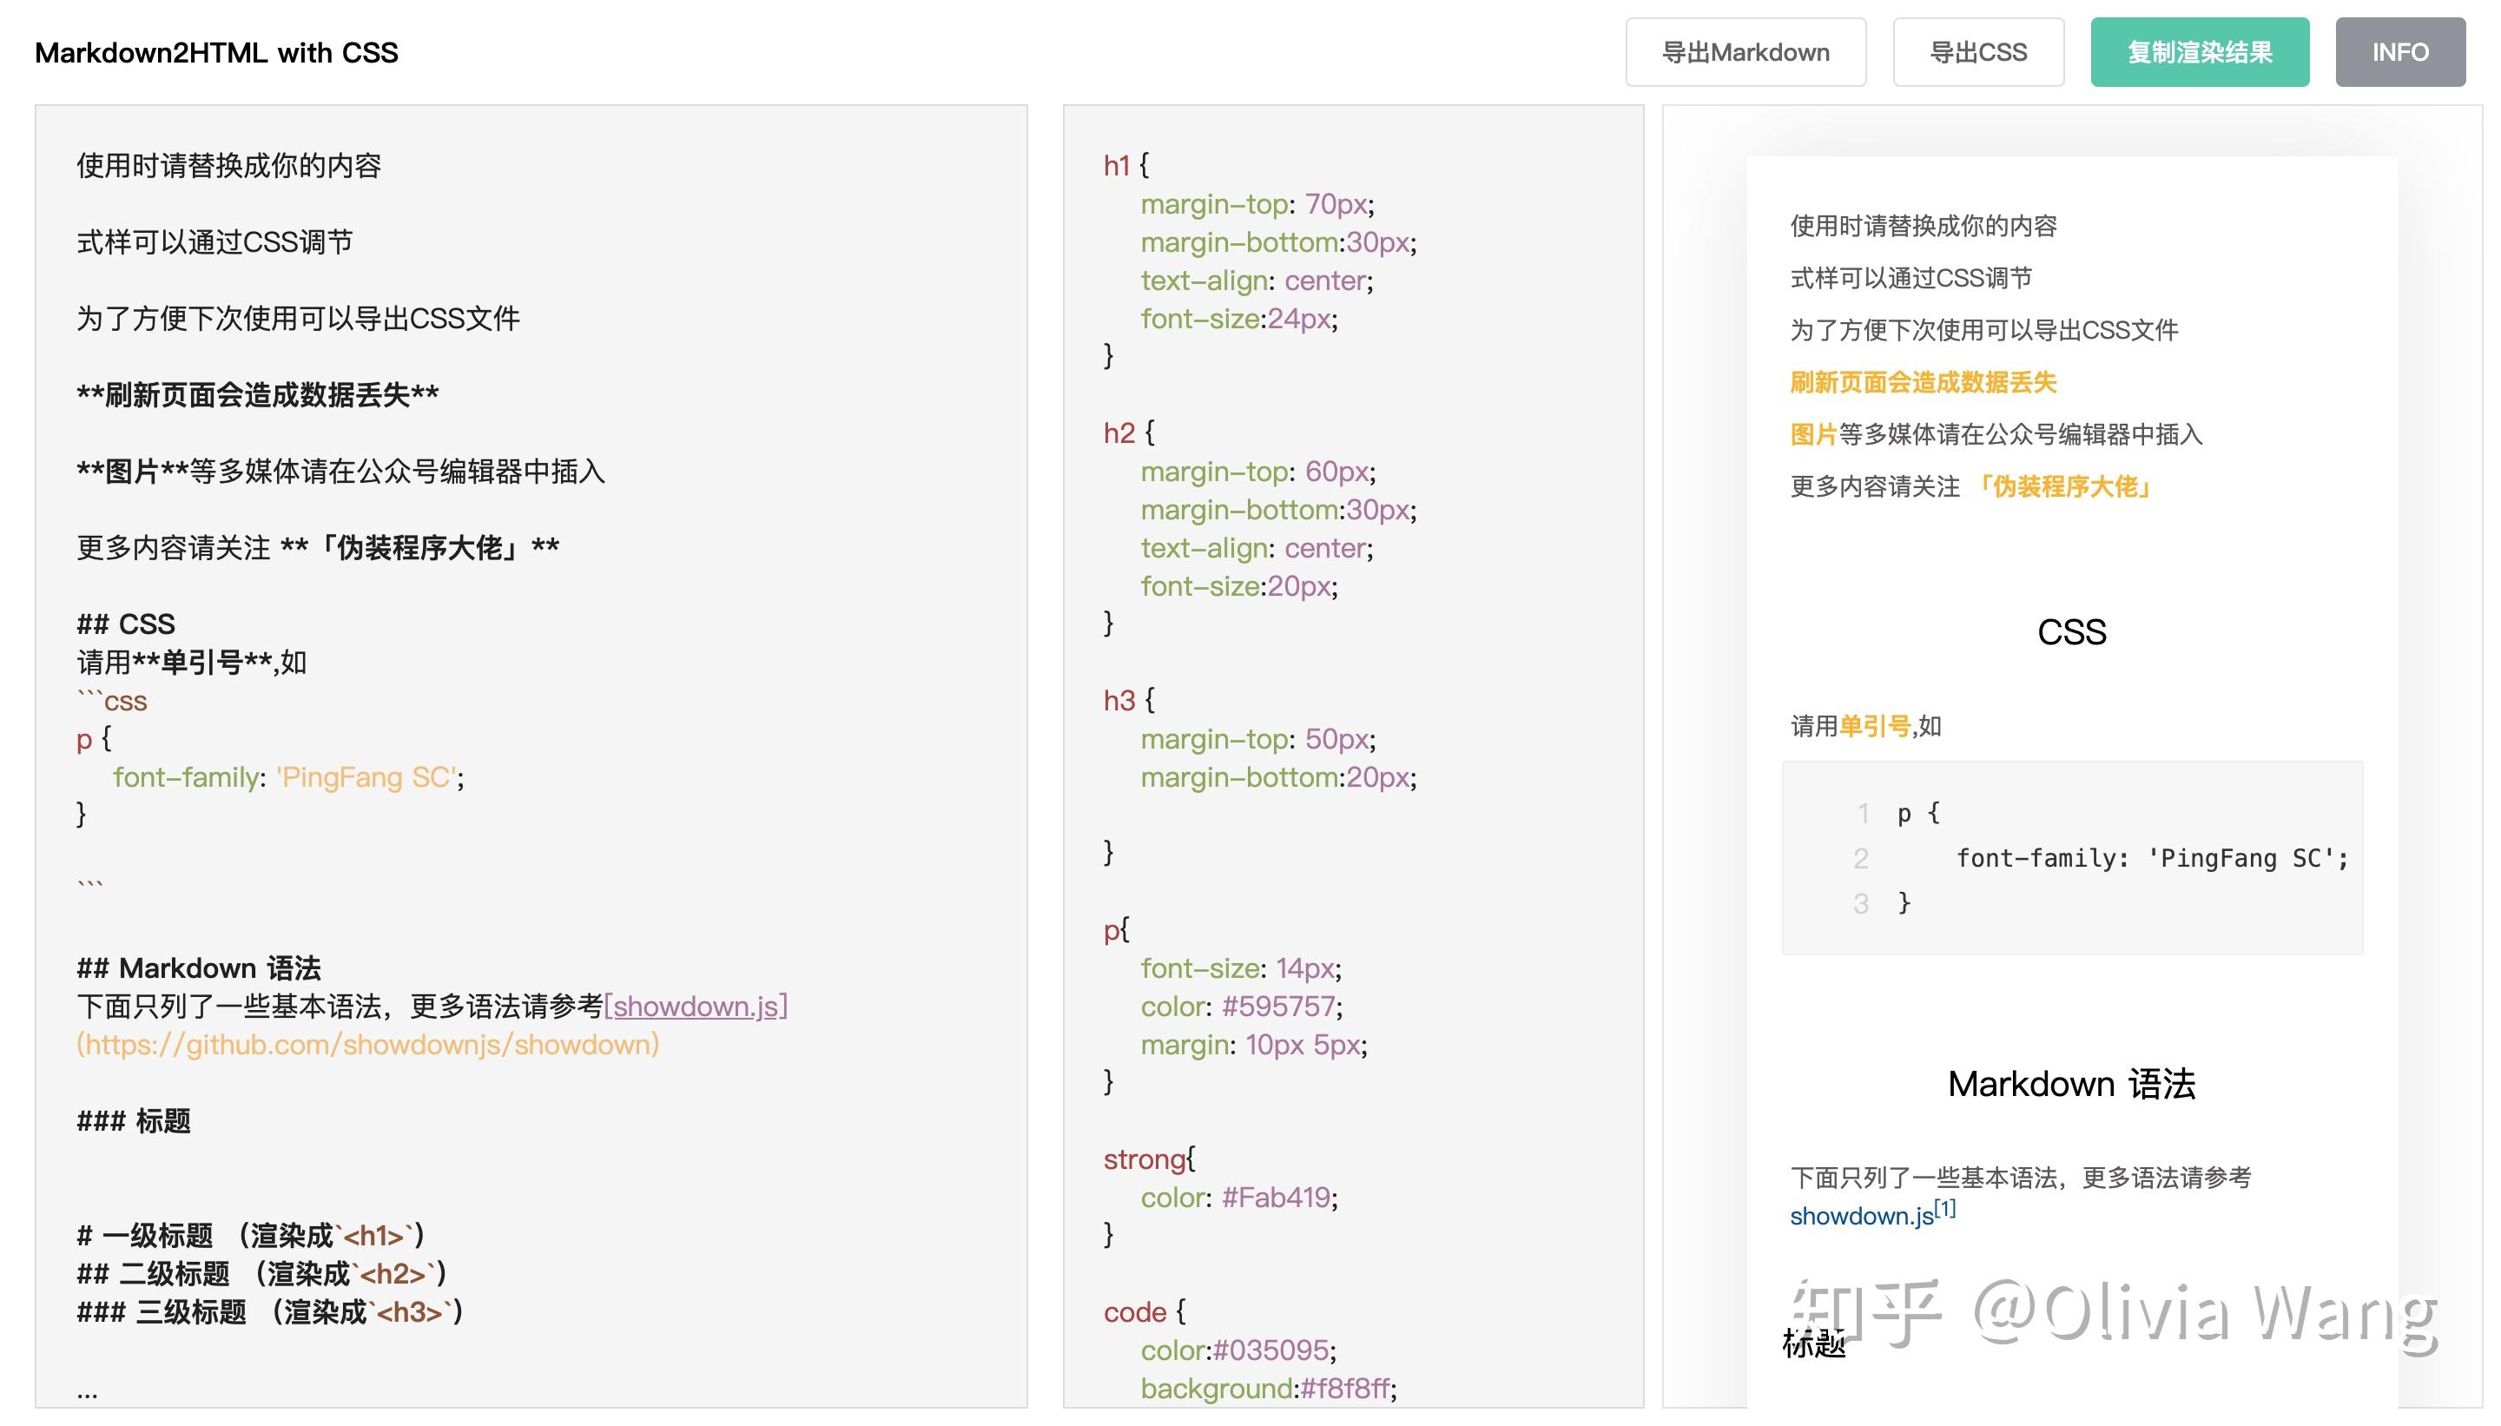Click the 导出CSS button

tap(1978, 52)
